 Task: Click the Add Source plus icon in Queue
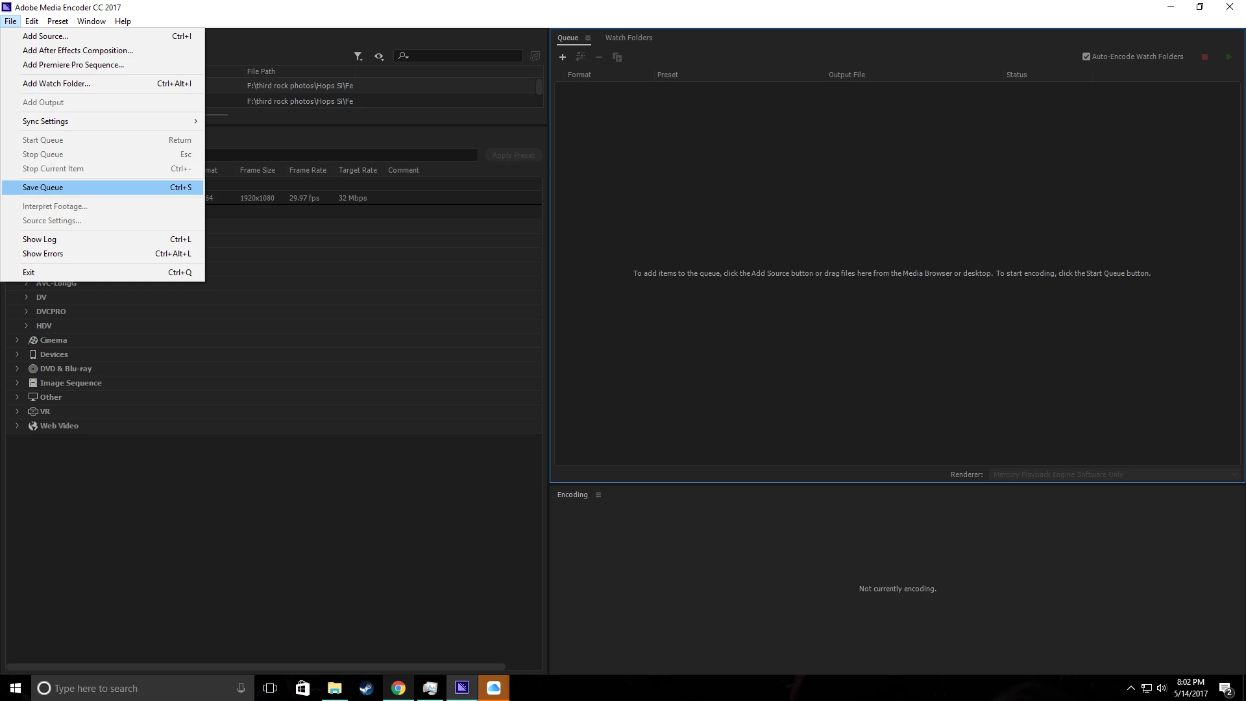[563, 57]
